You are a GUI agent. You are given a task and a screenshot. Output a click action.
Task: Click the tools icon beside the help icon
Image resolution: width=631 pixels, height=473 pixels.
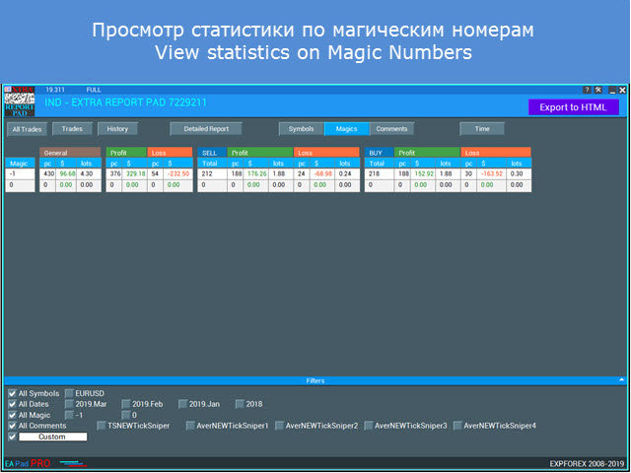(x=599, y=90)
